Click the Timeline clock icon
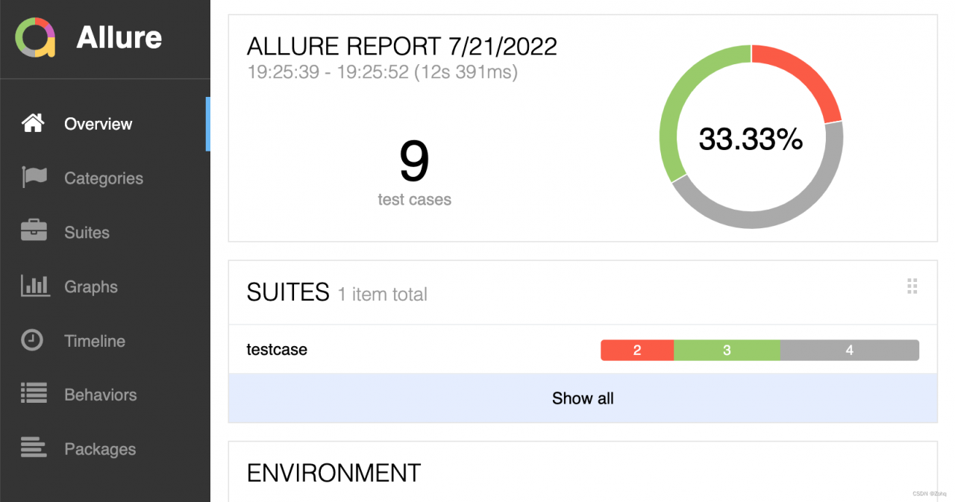The height and width of the screenshot is (502, 955). (32, 340)
